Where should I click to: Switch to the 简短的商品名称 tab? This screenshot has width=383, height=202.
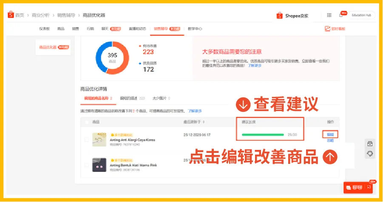98,98
